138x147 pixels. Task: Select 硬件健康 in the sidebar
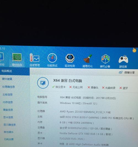click(7, 79)
